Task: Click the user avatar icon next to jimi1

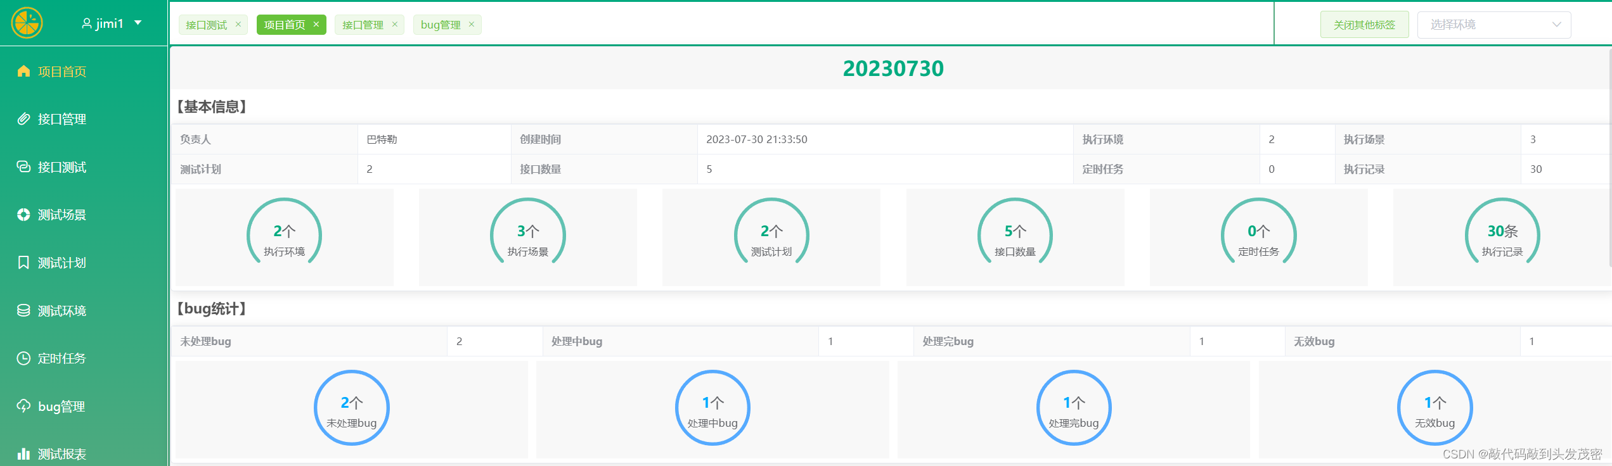Action: click(x=87, y=23)
